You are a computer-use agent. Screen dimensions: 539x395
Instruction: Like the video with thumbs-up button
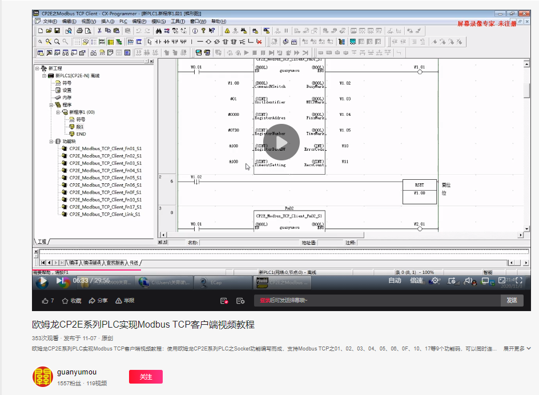click(x=48, y=301)
